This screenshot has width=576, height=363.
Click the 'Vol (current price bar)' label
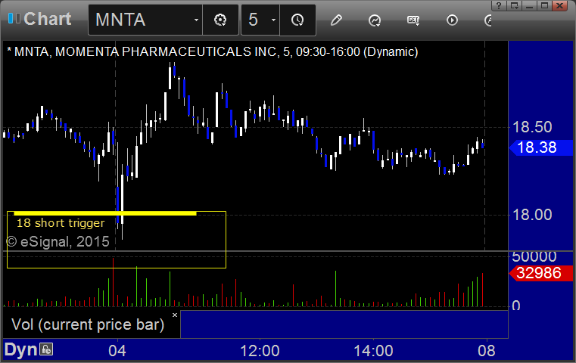[88, 325]
